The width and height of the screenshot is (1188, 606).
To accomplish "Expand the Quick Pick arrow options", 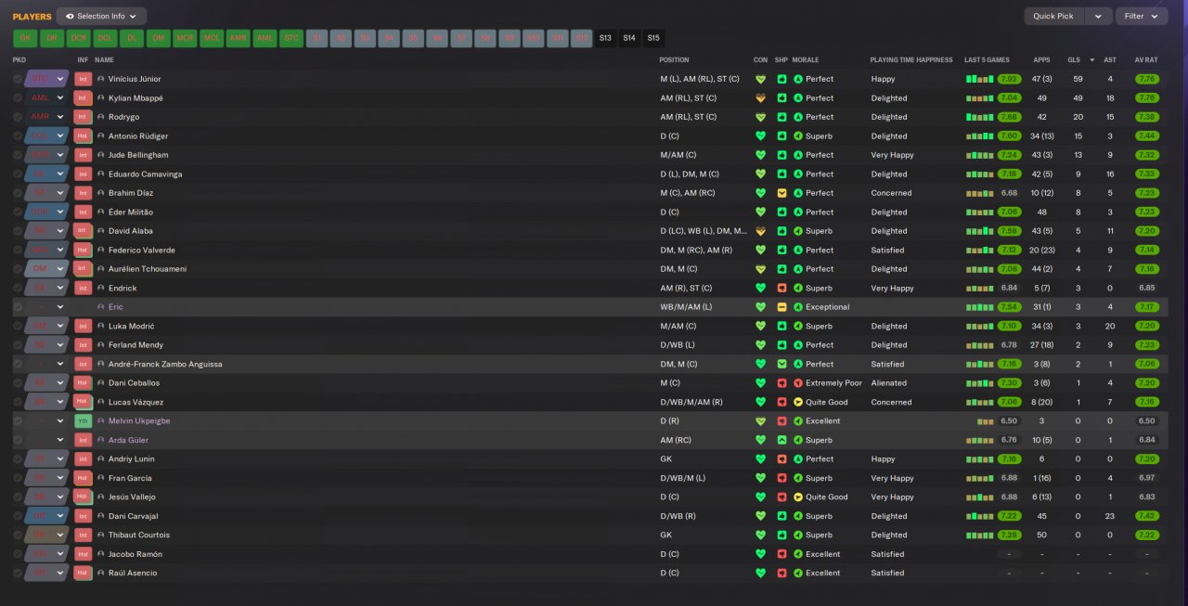I will coord(1098,16).
